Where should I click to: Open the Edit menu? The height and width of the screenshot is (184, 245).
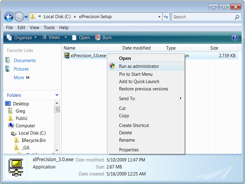pyautogui.click(x=21, y=27)
